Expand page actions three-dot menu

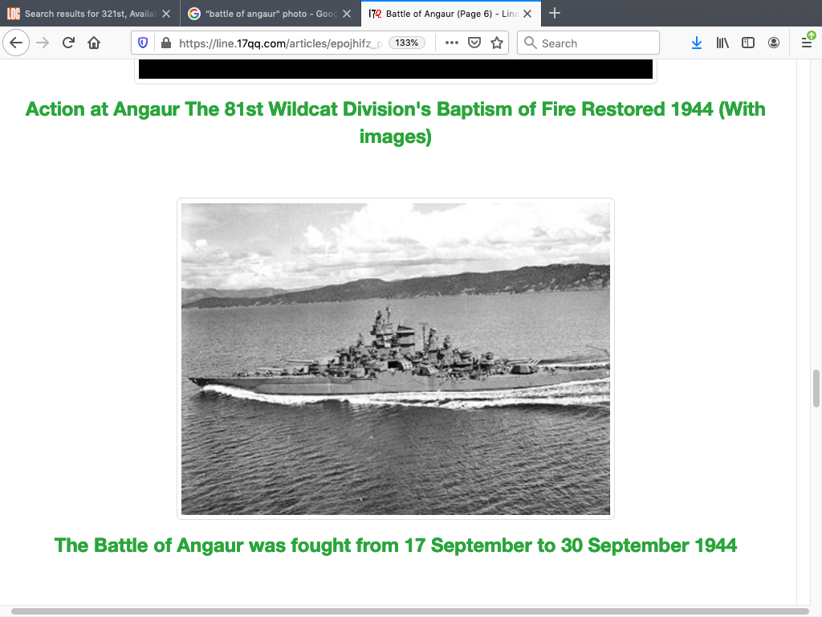coord(452,43)
